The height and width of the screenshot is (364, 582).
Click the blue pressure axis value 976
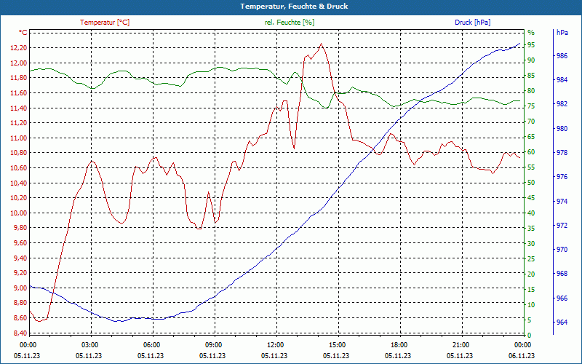click(562, 177)
